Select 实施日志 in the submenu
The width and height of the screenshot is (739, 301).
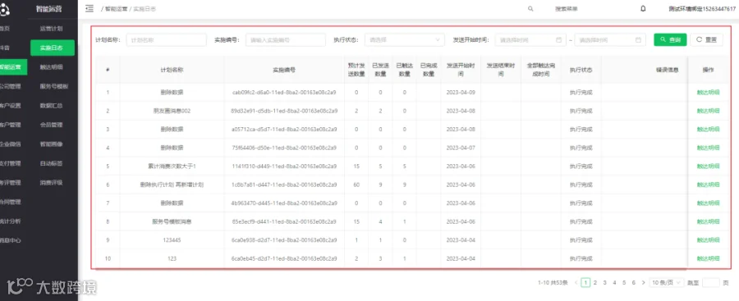53,48
